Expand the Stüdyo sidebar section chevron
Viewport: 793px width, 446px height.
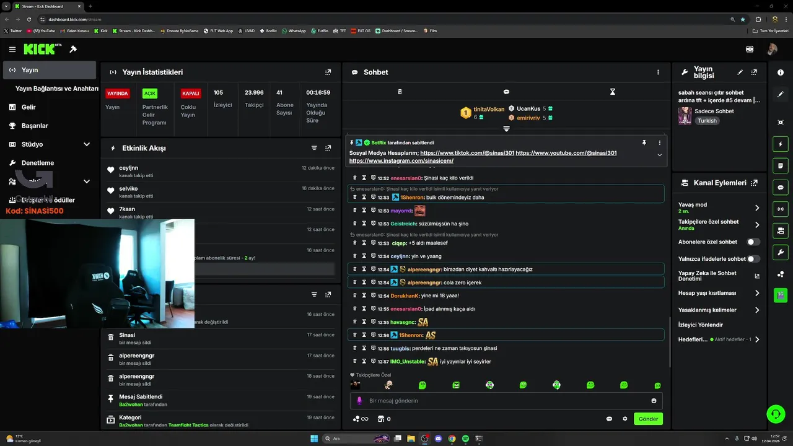tap(87, 144)
